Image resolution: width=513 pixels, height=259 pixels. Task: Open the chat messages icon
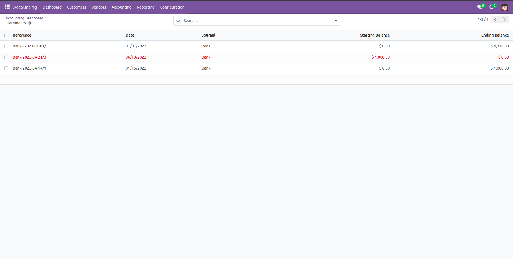tap(479, 7)
